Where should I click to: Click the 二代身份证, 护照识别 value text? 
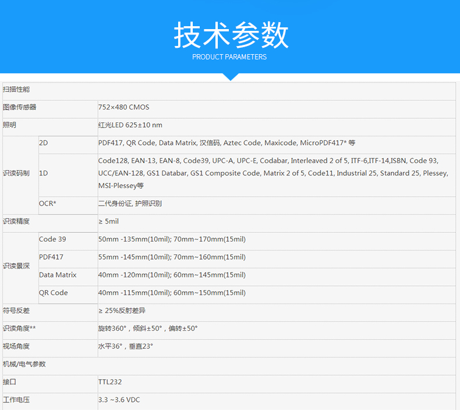(x=130, y=203)
